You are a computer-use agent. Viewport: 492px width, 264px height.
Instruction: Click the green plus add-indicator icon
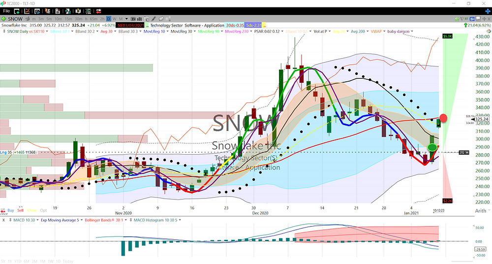(x=3, y=19)
